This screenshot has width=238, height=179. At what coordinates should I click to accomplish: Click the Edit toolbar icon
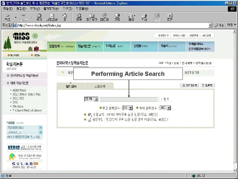click(x=157, y=17)
